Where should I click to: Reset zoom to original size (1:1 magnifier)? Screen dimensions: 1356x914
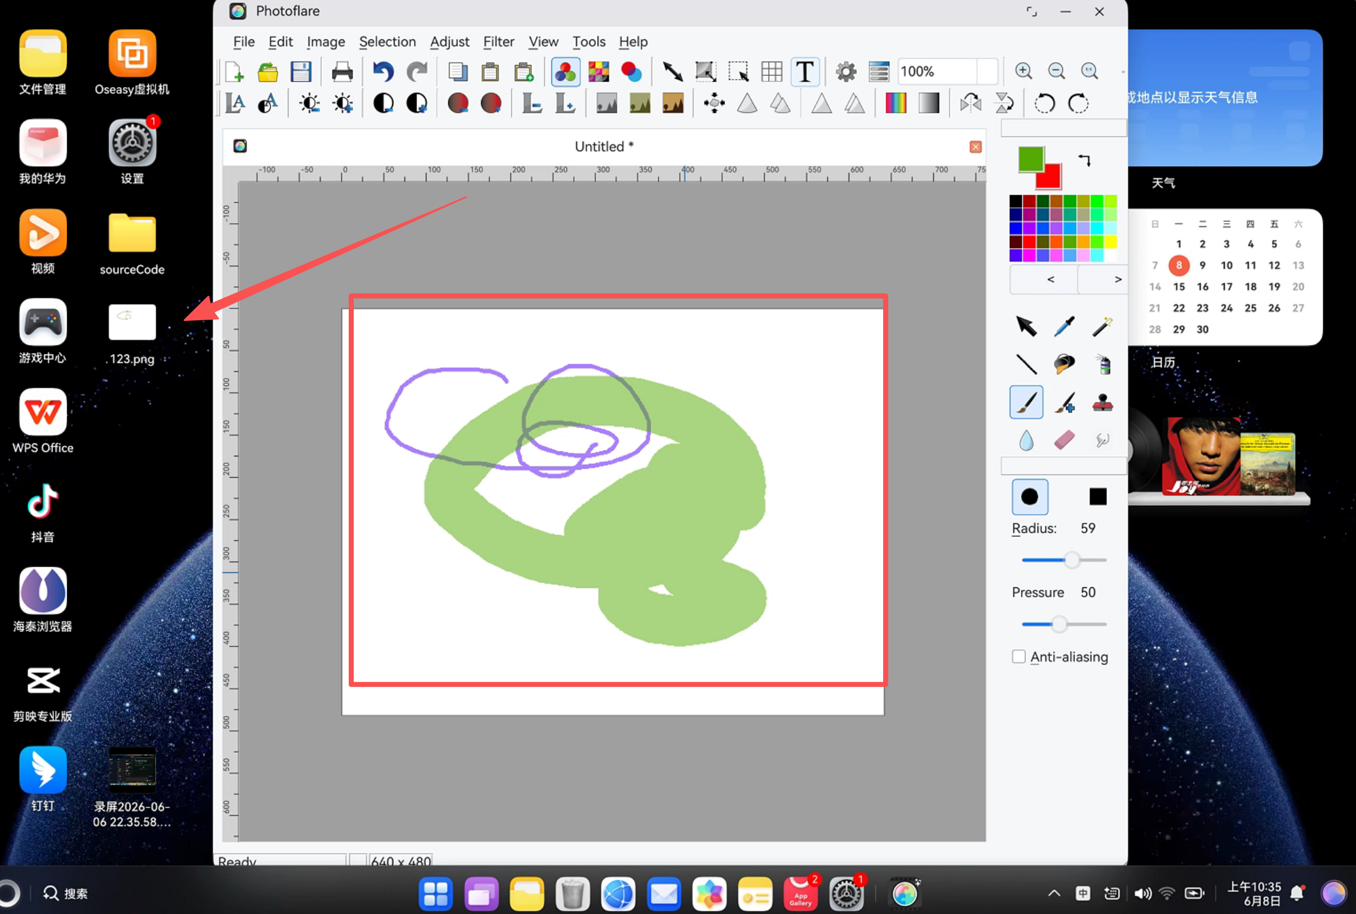coord(1090,71)
